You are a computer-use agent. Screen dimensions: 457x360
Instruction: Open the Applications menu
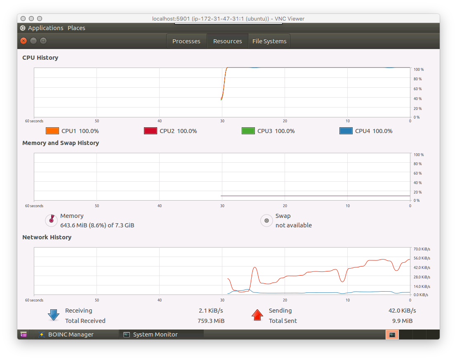click(45, 28)
